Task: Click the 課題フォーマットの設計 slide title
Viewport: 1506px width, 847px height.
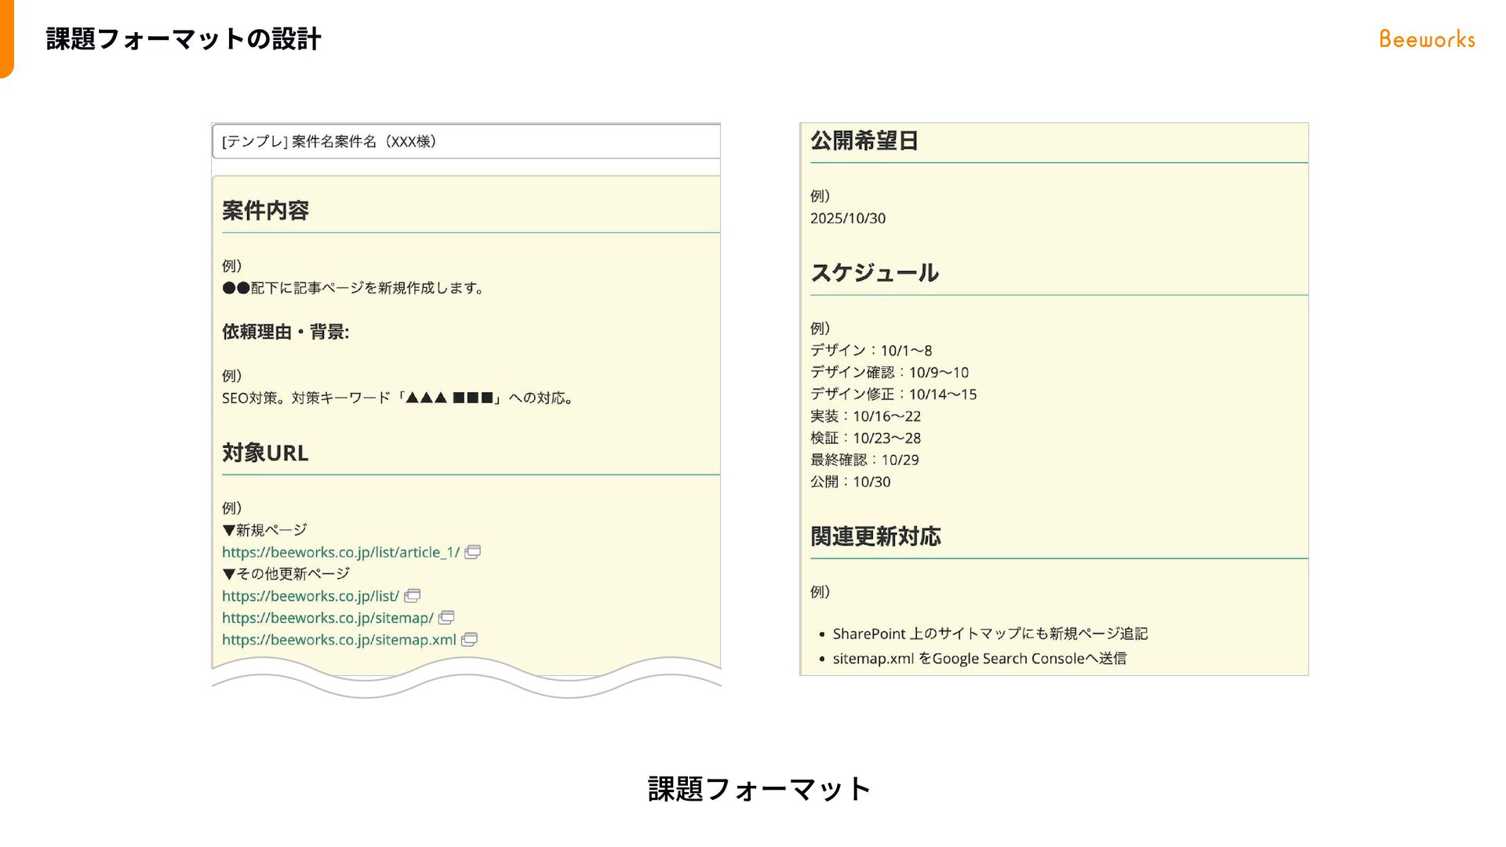Action: (x=184, y=39)
